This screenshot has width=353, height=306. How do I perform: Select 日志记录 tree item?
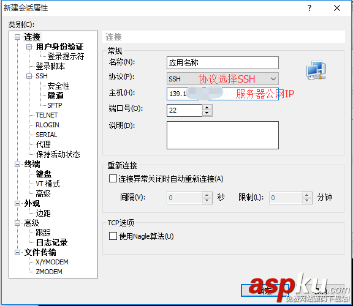coord(51,242)
